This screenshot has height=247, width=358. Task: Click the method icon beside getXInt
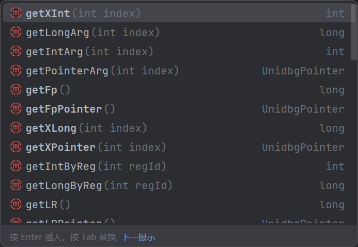(x=16, y=13)
